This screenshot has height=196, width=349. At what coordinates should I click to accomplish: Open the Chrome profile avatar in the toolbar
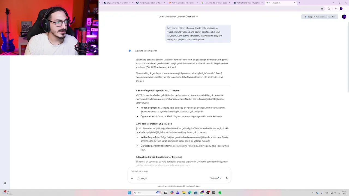click(341, 9)
